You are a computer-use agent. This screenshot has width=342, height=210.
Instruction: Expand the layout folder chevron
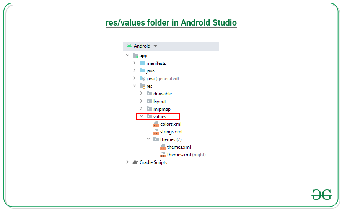tap(141, 101)
